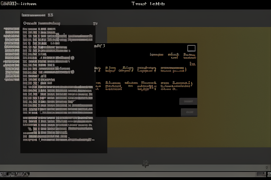Click the circular icon ending the first marked list row
271x180 pixels.
(72, 58)
